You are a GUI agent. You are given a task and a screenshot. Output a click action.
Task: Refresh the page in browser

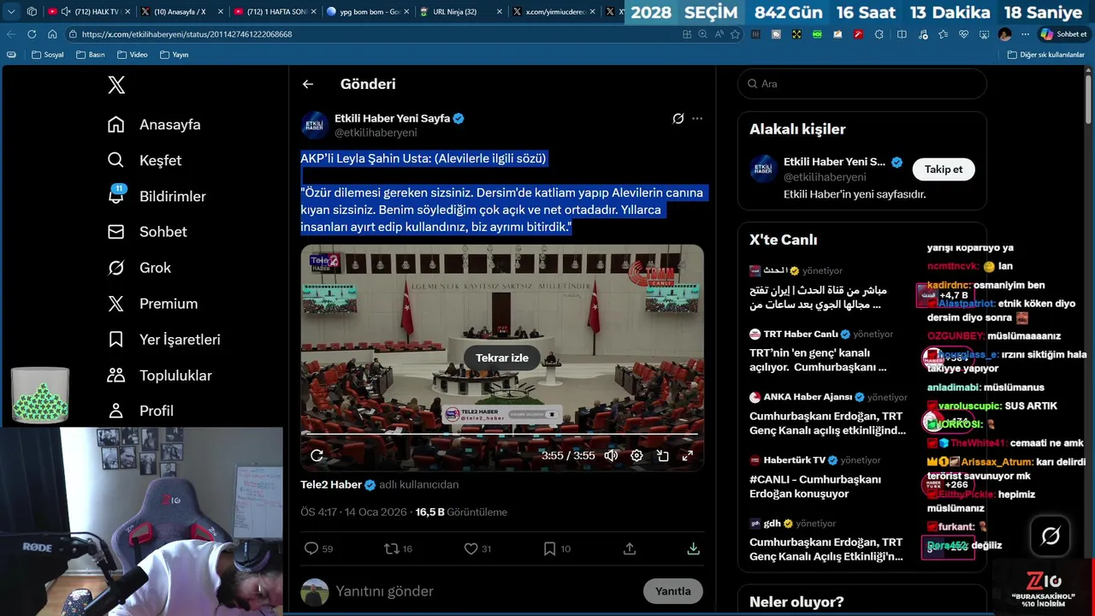[x=32, y=34]
